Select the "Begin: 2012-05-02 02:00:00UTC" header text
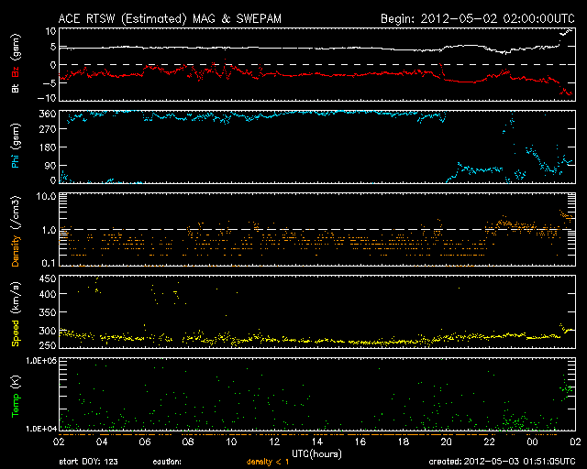587x469 pixels. (478, 18)
